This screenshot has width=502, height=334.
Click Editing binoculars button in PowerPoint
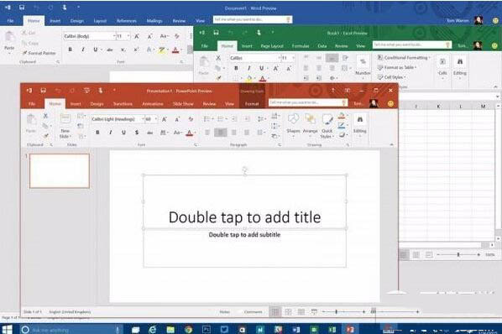click(360, 126)
